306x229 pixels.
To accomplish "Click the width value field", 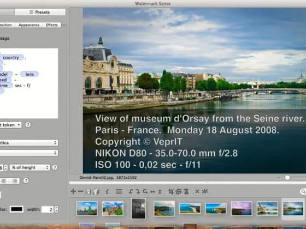I will click(48, 209).
